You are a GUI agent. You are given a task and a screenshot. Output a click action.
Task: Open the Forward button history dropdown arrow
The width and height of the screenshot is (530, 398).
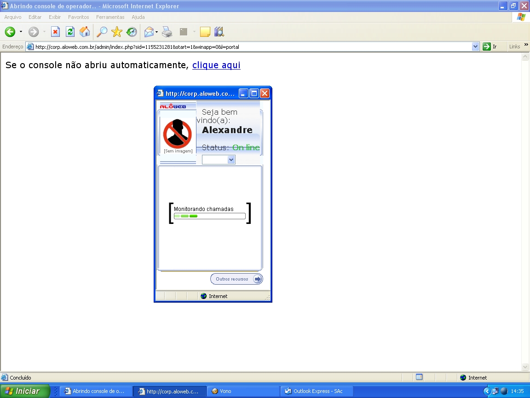click(44, 32)
